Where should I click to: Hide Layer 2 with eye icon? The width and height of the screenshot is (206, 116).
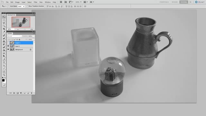tap(8, 46)
